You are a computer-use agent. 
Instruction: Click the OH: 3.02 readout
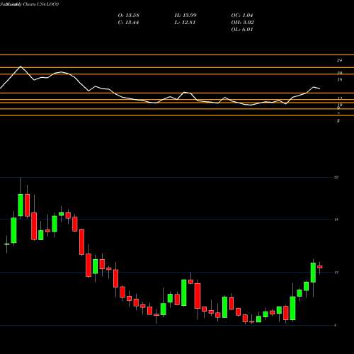pos(242,23)
